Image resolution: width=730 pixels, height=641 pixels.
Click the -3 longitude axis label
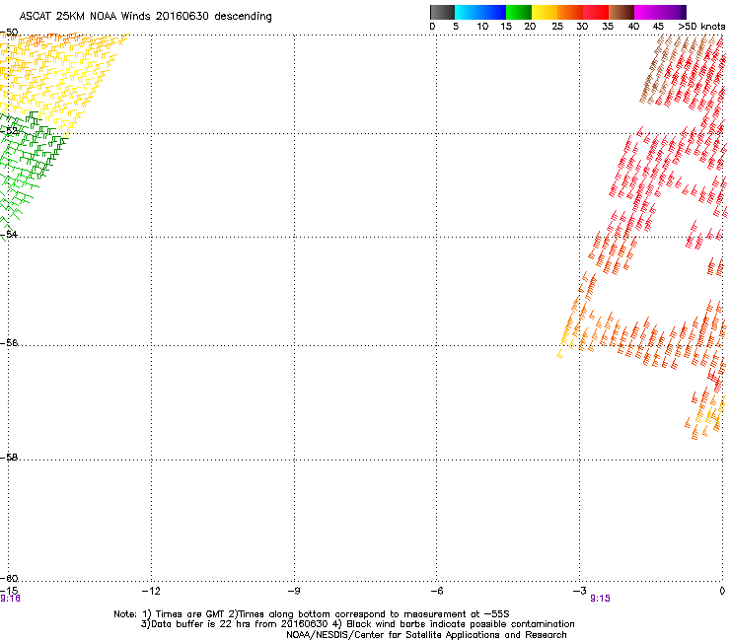click(579, 591)
